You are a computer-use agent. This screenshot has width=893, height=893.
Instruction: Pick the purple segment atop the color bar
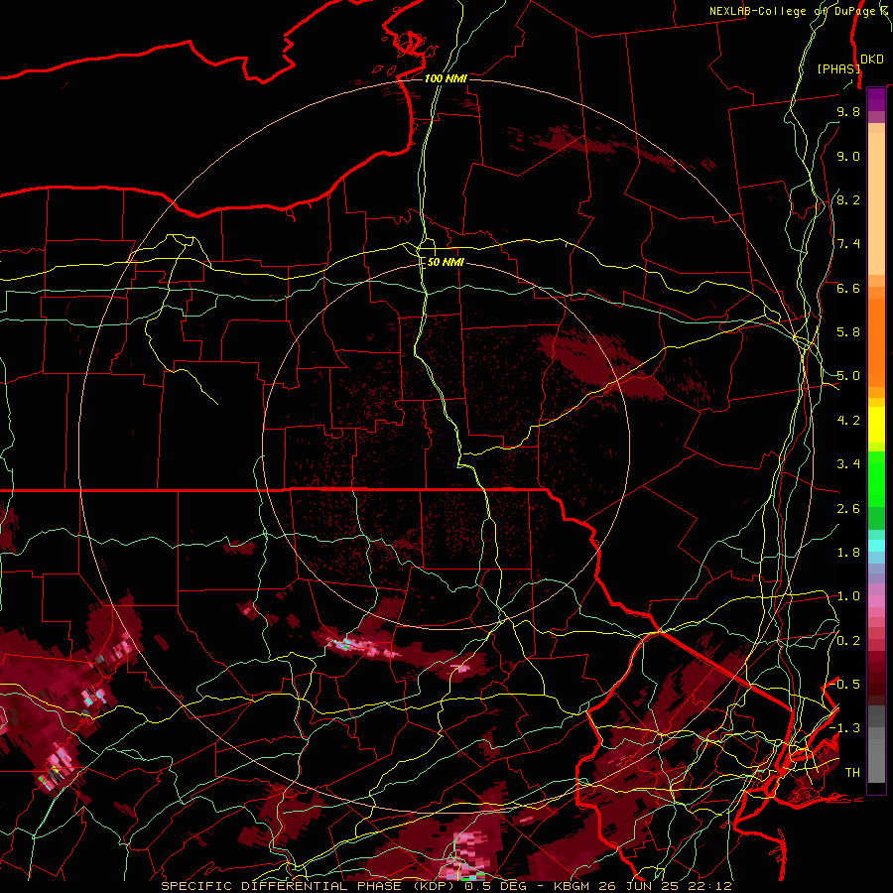click(876, 99)
